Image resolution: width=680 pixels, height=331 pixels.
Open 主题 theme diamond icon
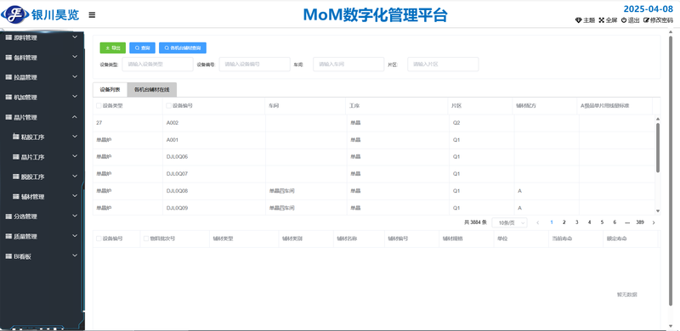click(578, 20)
